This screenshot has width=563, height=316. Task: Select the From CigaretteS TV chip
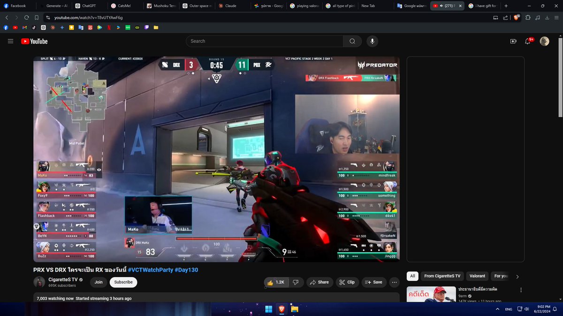[x=442, y=276]
